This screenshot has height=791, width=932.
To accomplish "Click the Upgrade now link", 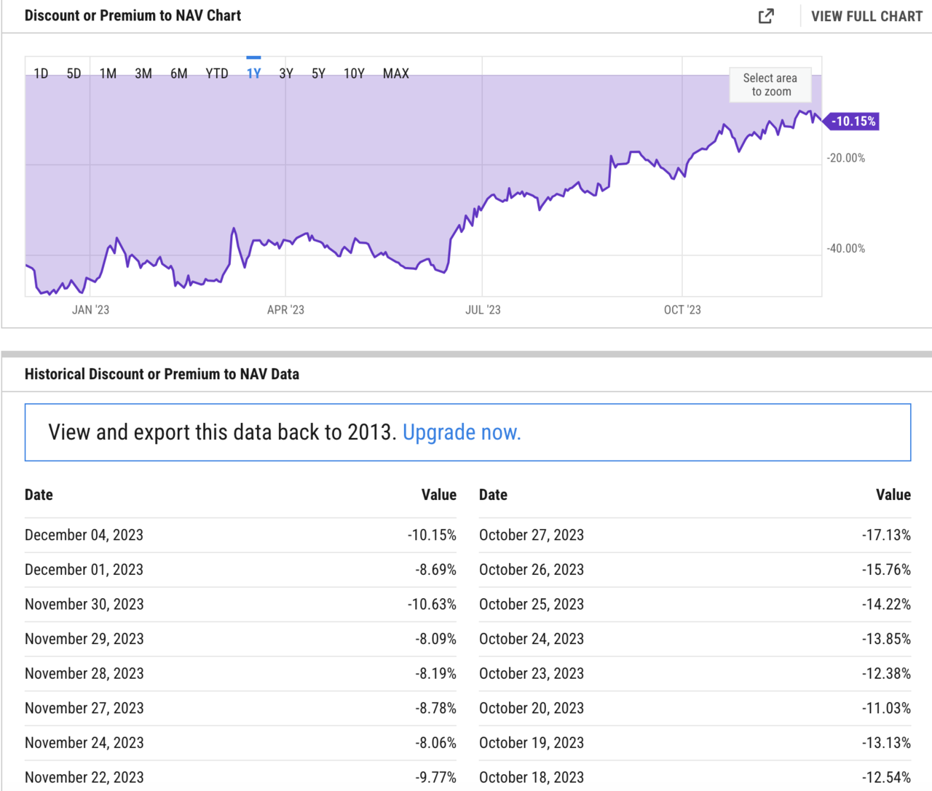I will click(462, 432).
